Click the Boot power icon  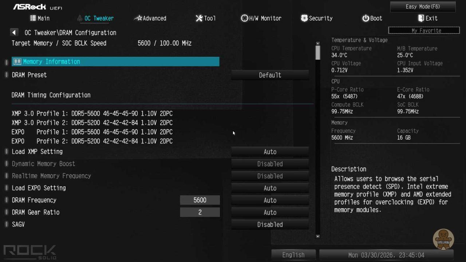(366, 18)
